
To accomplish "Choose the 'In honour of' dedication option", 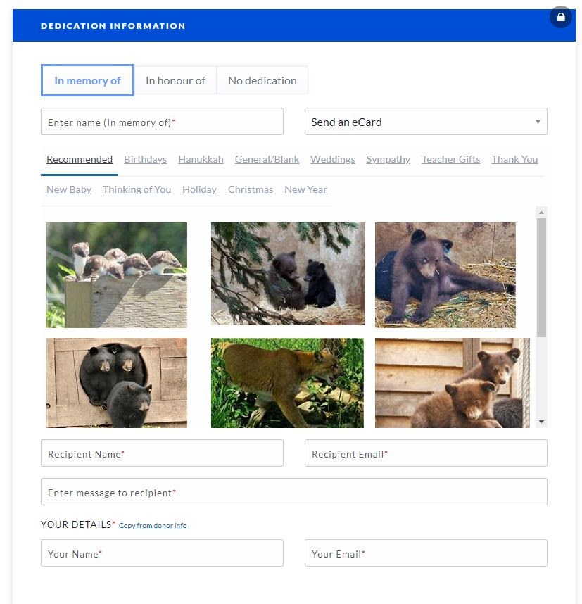I will pos(175,80).
